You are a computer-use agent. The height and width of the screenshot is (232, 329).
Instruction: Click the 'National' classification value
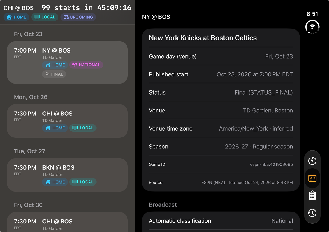282,221
